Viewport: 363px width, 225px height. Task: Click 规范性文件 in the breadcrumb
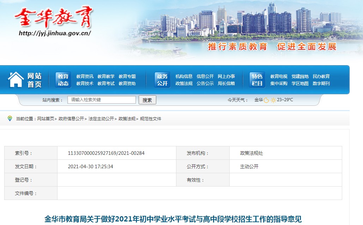click(151, 119)
